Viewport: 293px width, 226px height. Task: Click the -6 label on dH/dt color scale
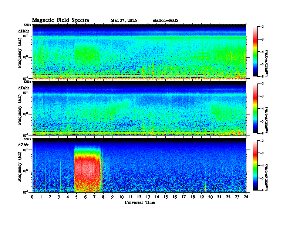(262, 76)
